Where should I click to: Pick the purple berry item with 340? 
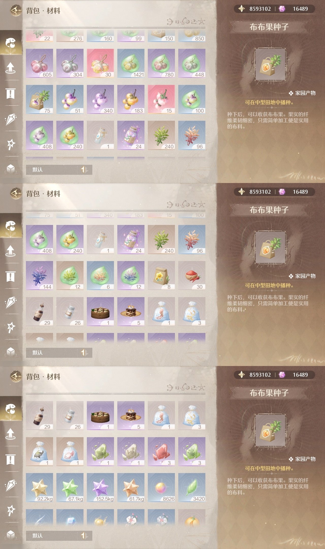100,99
